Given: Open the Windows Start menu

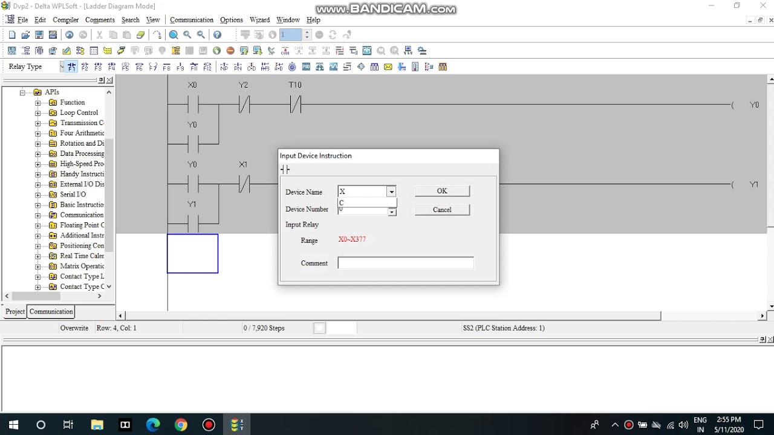Looking at the screenshot, I should 13,425.
